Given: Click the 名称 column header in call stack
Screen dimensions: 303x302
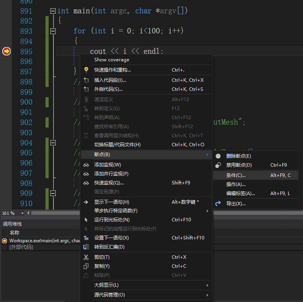Looking at the screenshot, I should pyautogui.click(x=15, y=233).
